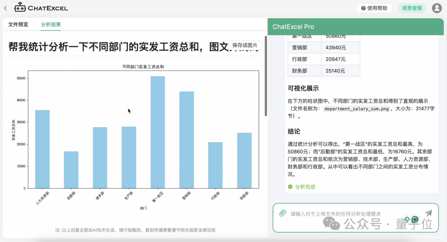Click the 50000 y-axis label
Screen dimensions: 447x242
[21, 78]
